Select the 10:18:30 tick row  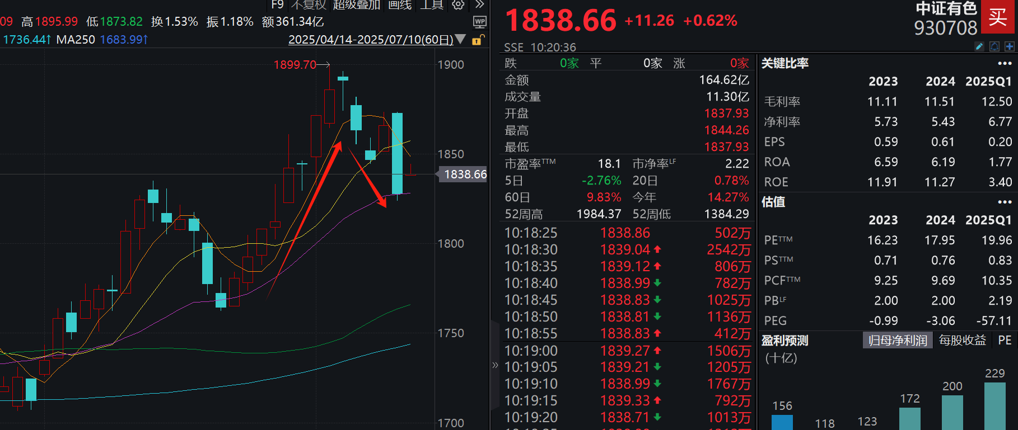pos(627,249)
